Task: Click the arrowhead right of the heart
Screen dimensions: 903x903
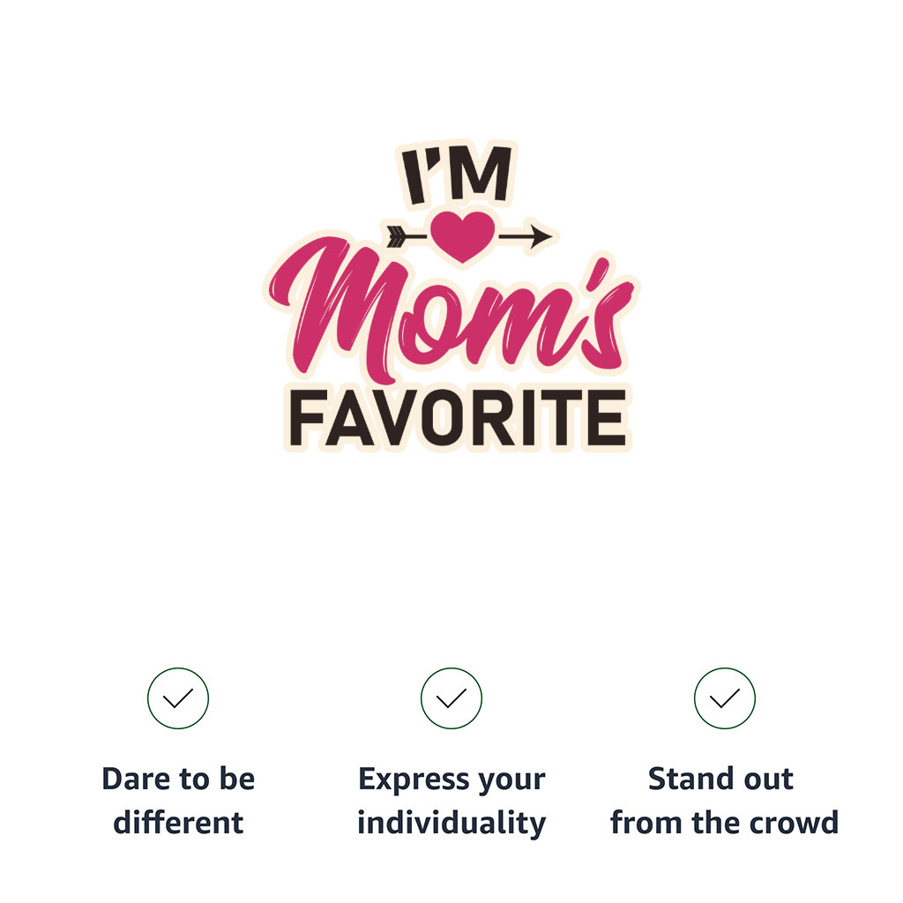Action: [x=538, y=235]
